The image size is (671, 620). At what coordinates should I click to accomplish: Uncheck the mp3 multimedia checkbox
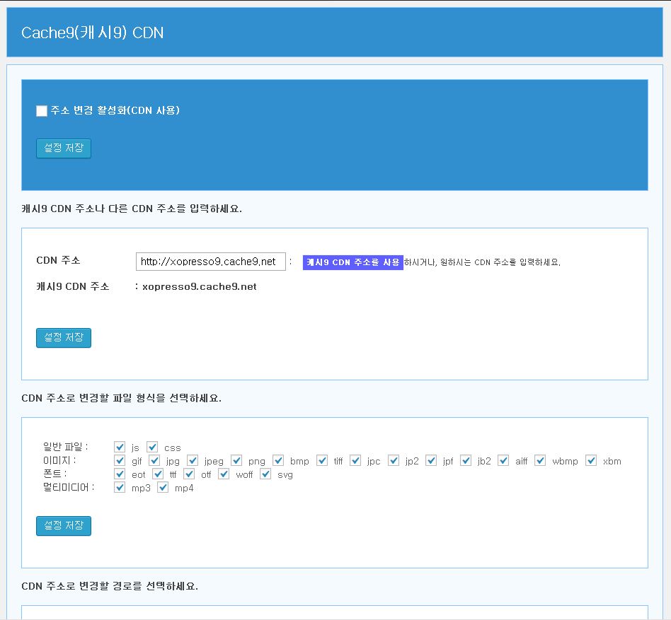pos(120,488)
